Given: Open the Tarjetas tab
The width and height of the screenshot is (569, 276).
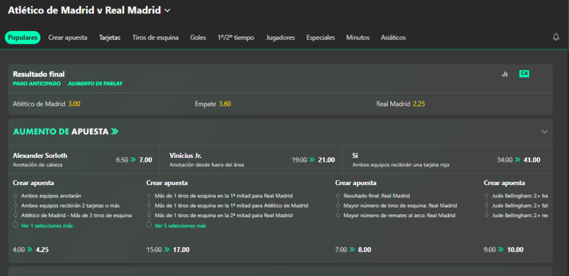Looking at the screenshot, I should tap(109, 38).
